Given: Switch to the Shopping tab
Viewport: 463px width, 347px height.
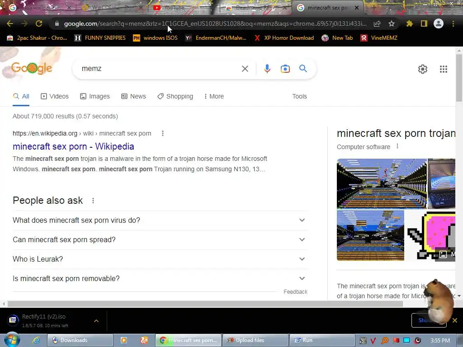Looking at the screenshot, I should click(x=175, y=96).
